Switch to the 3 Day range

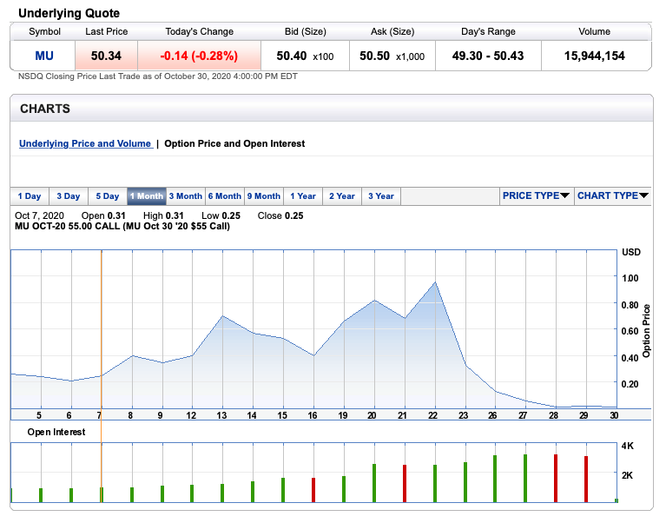(x=69, y=196)
